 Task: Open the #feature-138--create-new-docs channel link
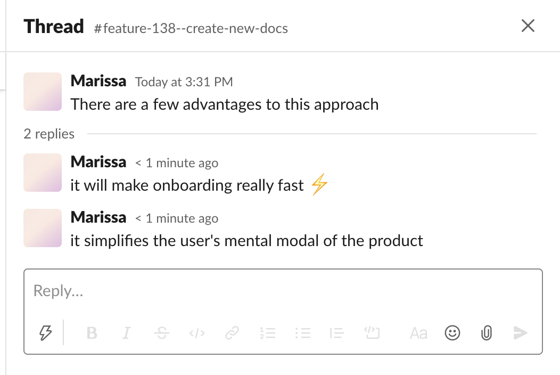coord(191,28)
